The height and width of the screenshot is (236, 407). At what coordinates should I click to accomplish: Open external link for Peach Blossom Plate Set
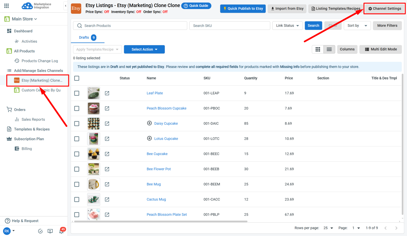click(x=107, y=215)
